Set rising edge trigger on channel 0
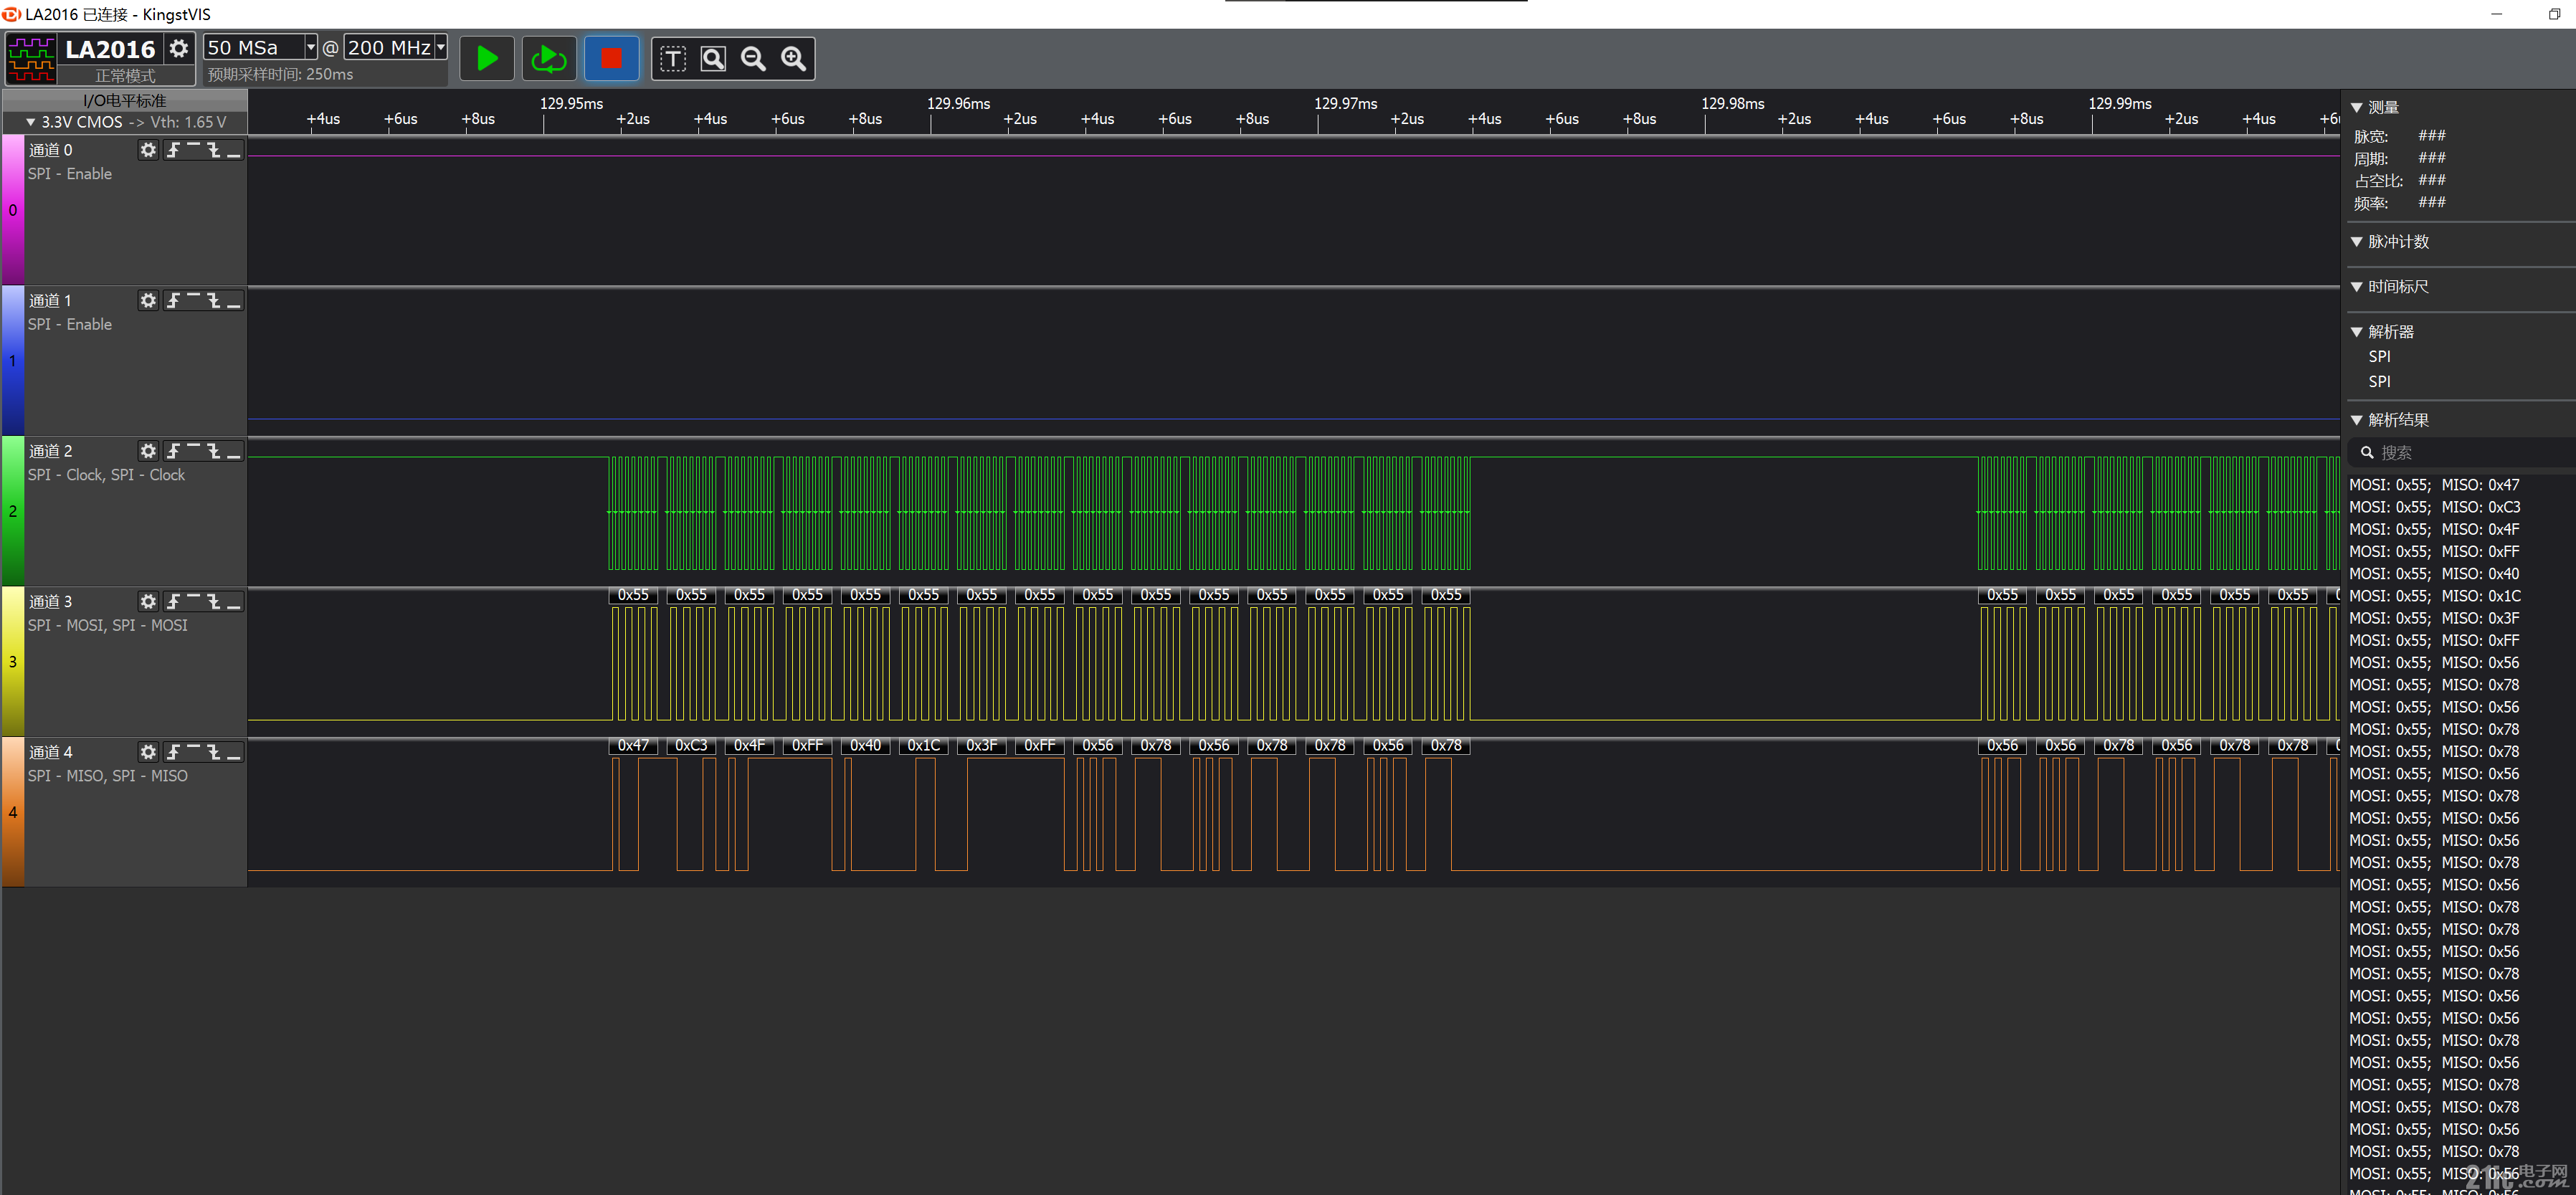Viewport: 2576px width, 1195px height. [x=174, y=150]
